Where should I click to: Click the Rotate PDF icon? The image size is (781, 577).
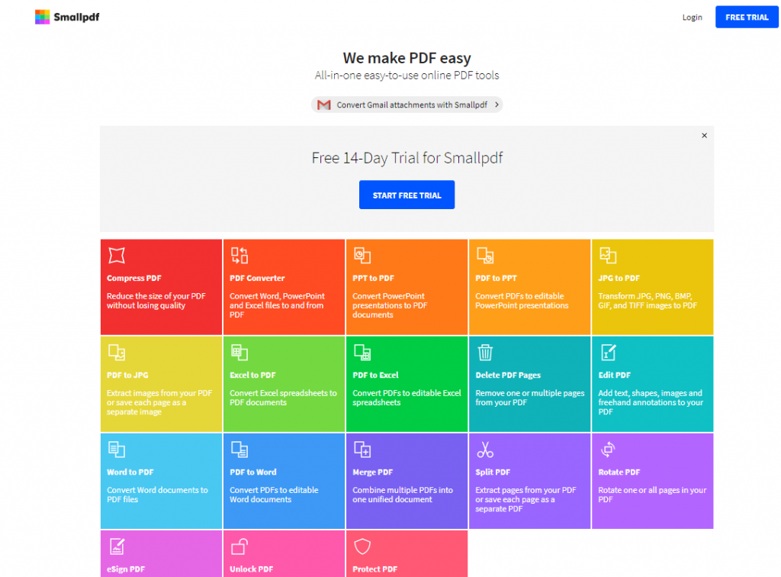pos(608,450)
